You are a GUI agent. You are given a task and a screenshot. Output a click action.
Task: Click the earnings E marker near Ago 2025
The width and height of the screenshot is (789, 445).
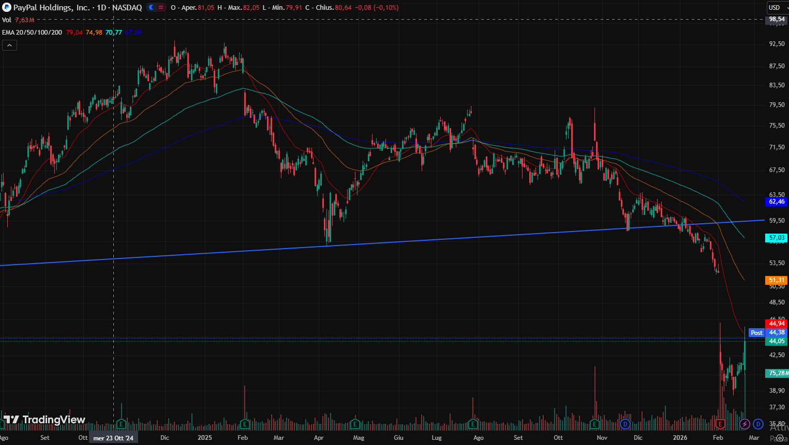[x=472, y=424]
